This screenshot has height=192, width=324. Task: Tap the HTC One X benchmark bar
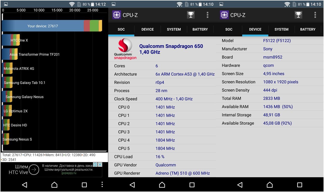point(11,40)
